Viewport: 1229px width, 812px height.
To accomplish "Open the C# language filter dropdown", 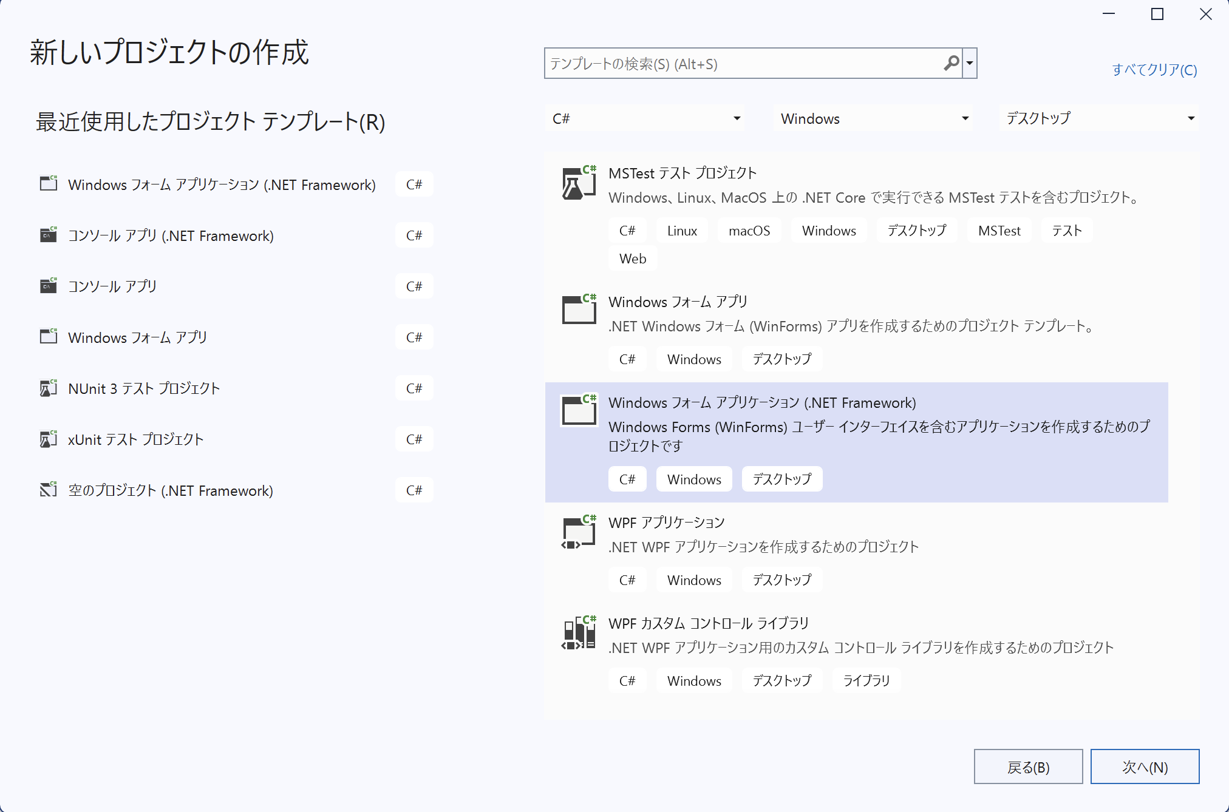I will coord(645,118).
